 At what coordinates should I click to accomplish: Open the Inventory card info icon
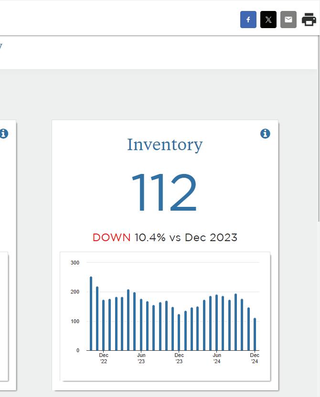[x=265, y=133]
